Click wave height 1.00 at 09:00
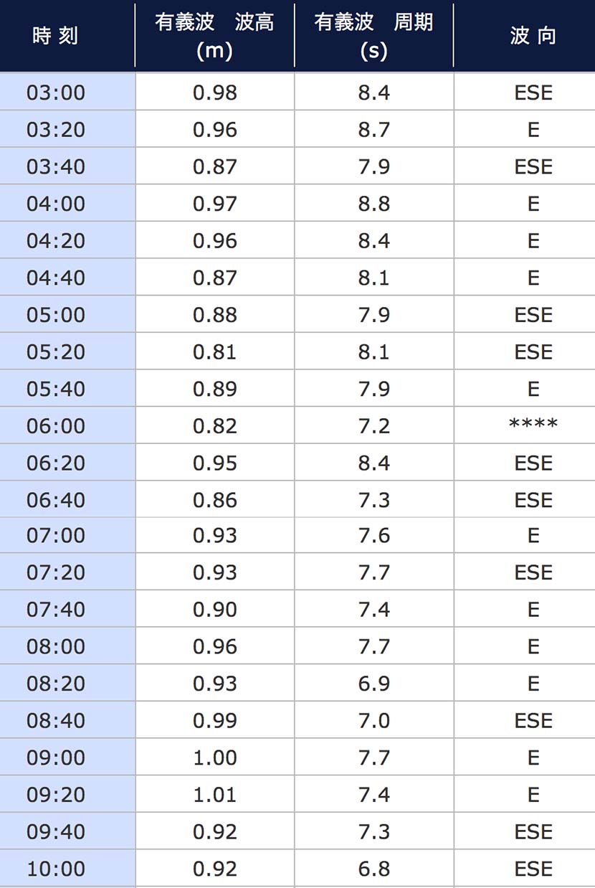The width and height of the screenshot is (595, 888). 215,757
